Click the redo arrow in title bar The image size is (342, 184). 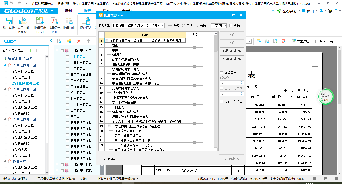[20, 3]
